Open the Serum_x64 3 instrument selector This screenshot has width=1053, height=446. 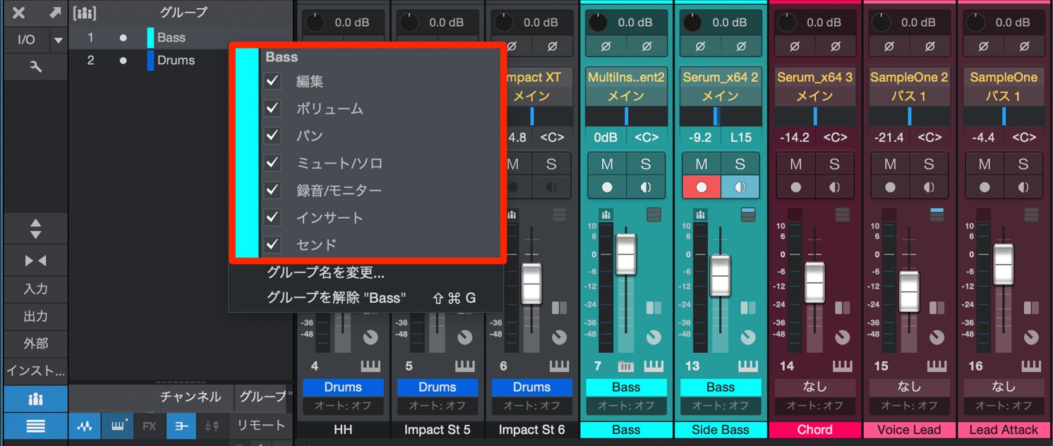coord(814,77)
